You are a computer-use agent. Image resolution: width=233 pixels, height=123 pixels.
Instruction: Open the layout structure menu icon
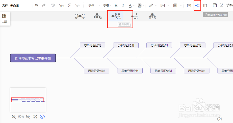point(197,6)
